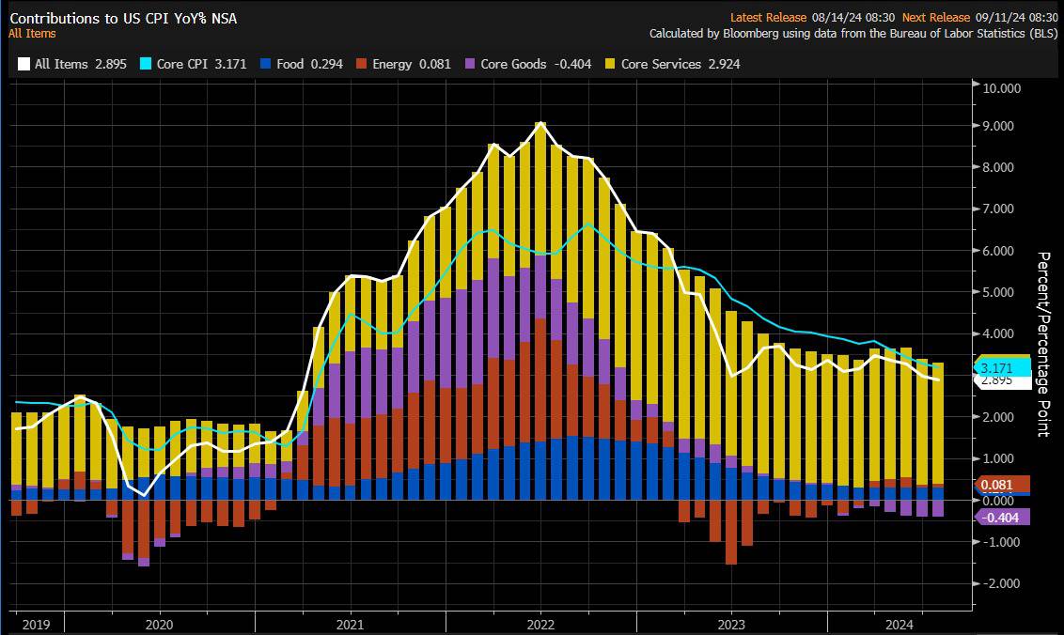Click the white All Items legend swatch
This screenshot has height=635, width=1064.
[23, 64]
